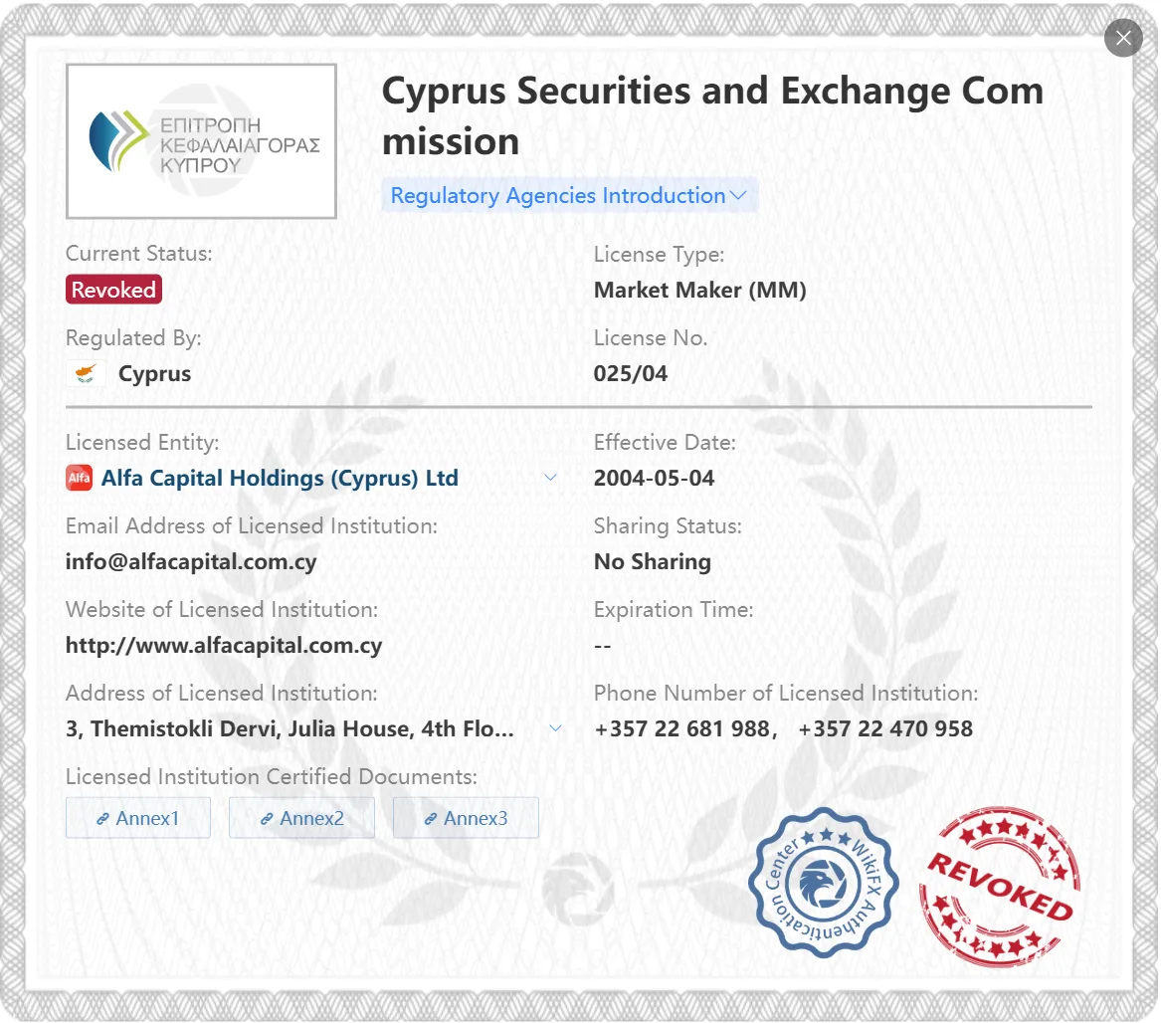Click the No Sharing status value
The width and height of the screenshot is (1161, 1023).
pos(653,561)
